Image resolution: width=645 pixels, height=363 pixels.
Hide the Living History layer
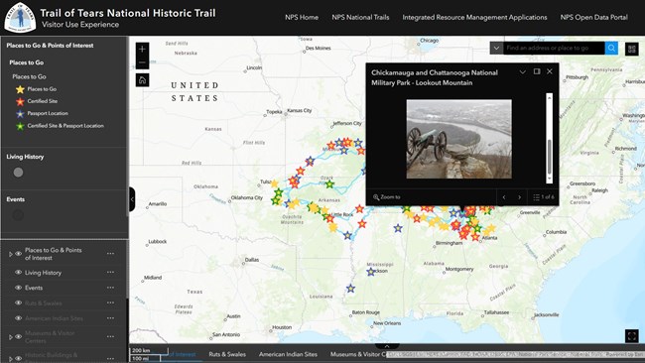18,272
